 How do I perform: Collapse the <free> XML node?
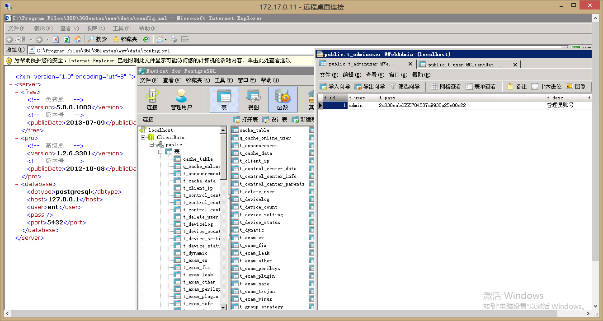coord(17,92)
